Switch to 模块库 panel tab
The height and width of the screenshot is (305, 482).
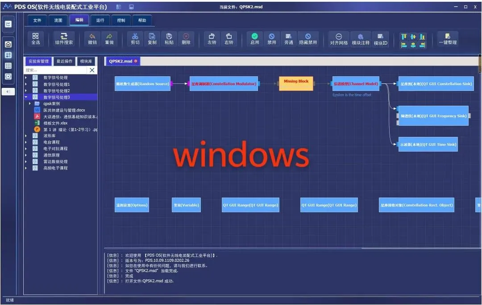86,61
